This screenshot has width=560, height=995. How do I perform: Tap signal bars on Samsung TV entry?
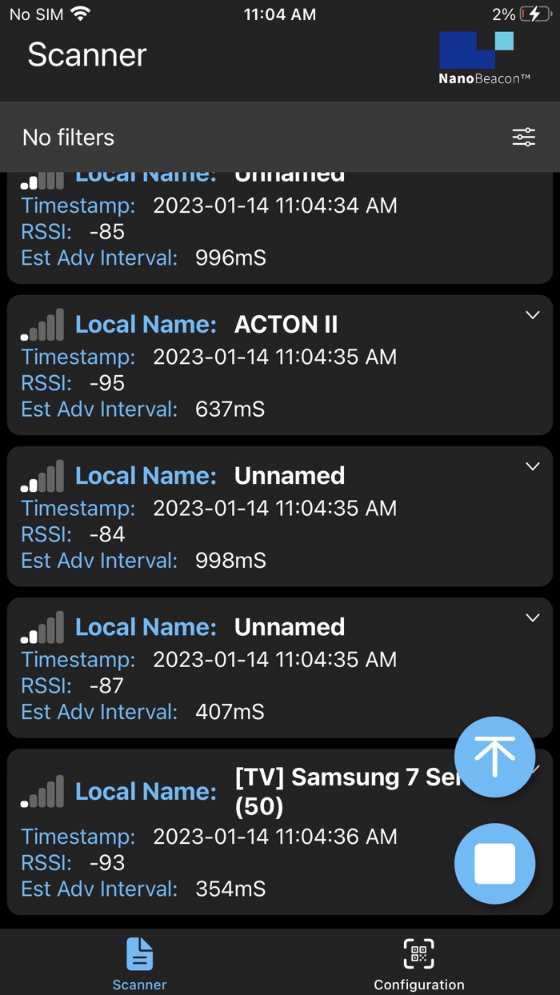(x=43, y=792)
